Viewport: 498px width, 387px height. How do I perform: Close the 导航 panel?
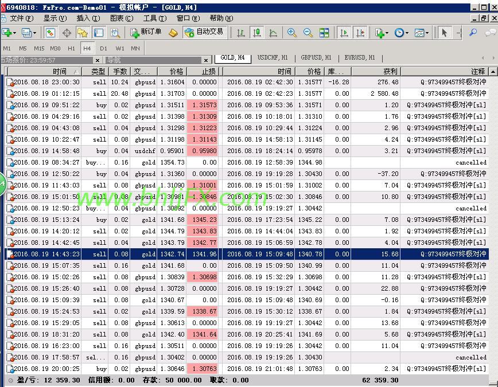pos(206,60)
